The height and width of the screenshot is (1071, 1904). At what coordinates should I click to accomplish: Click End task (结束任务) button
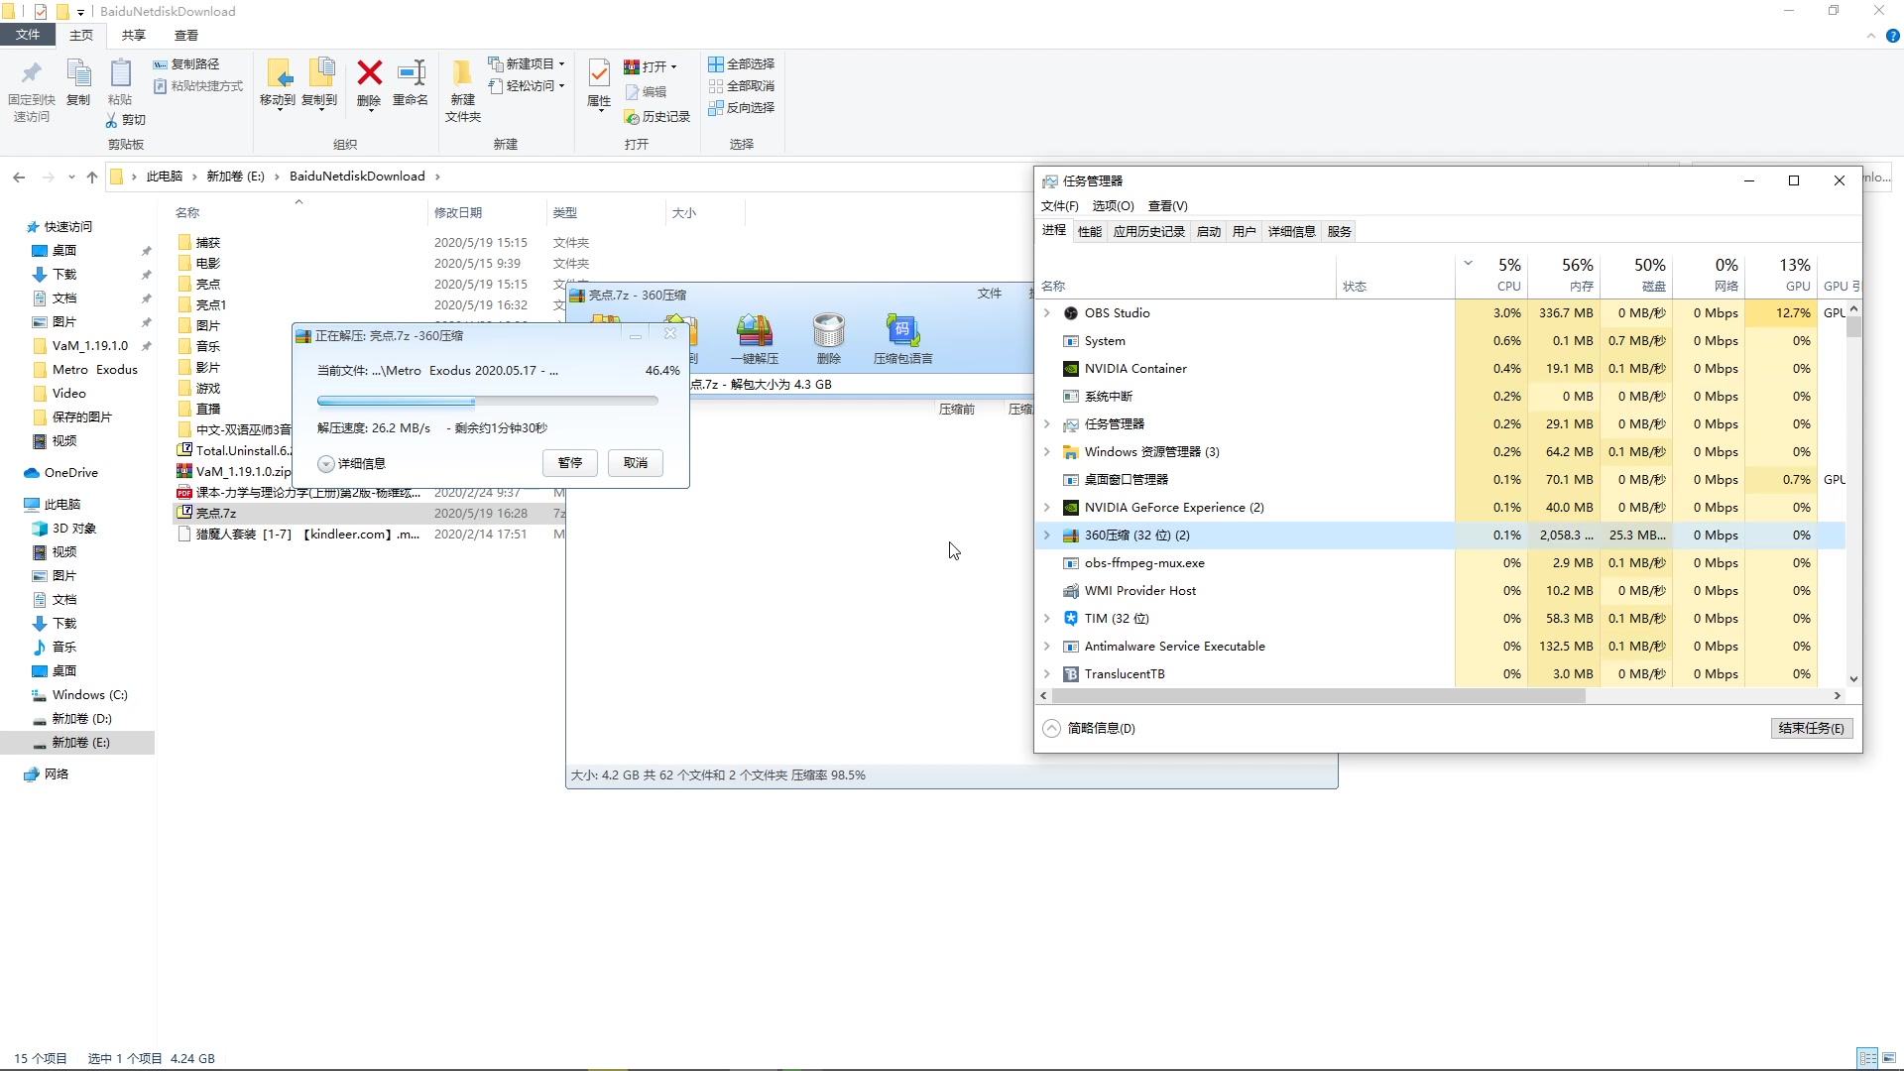(1812, 729)
